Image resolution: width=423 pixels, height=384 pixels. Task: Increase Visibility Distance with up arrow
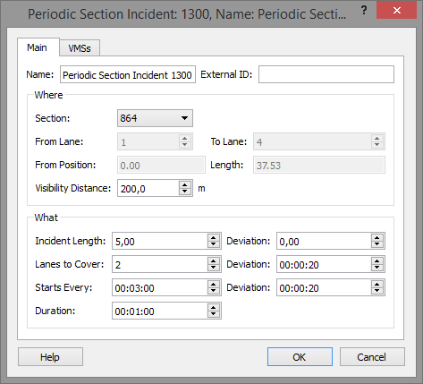pos(185,184)
